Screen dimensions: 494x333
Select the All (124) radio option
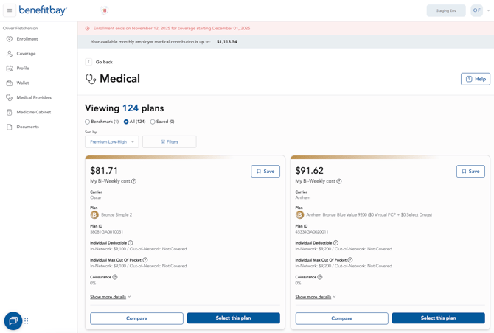[126, 122]
